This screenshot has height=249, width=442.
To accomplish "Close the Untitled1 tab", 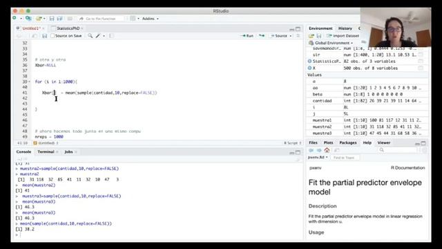I will 44,28.
